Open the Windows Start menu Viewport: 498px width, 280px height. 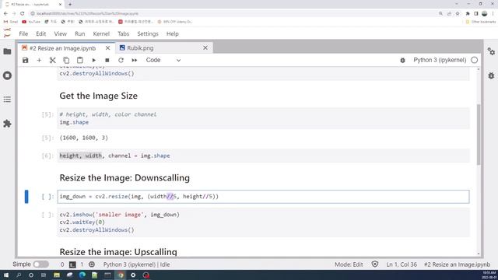click(6, 275)
